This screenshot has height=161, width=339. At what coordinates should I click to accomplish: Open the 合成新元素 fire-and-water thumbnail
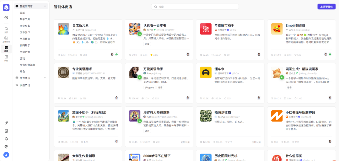(63, 29)
